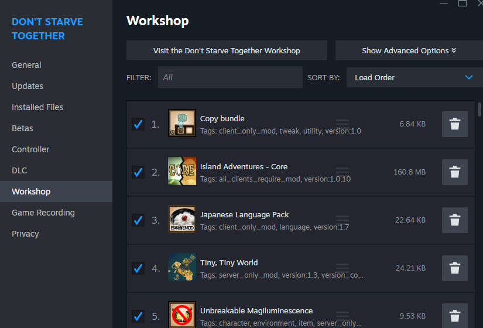
Task: Go to the Game Recording section
Action: [43, 213]
